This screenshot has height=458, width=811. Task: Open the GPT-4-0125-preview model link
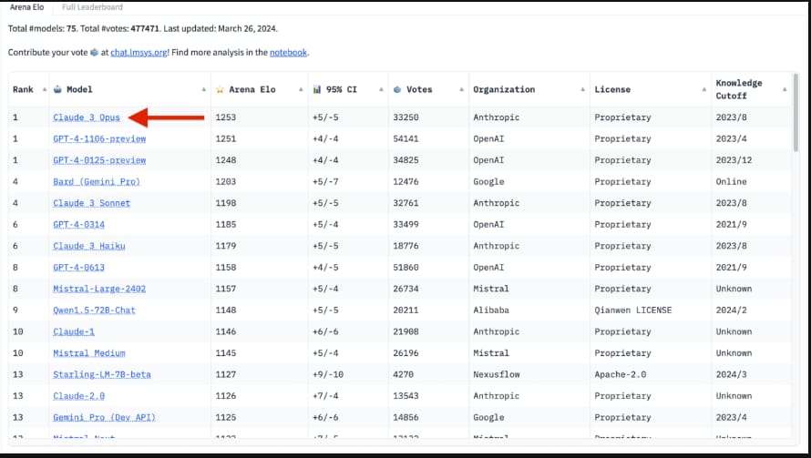point(99,160)
